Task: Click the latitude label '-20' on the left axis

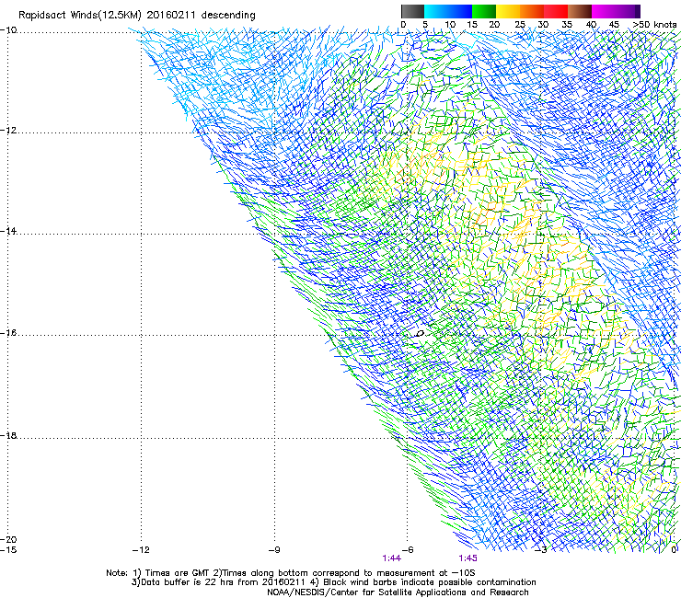Action: coord(8,539)
